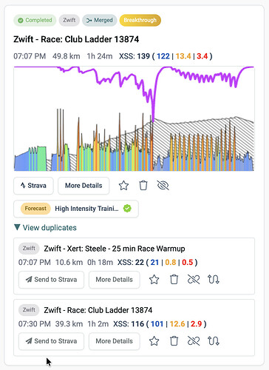This screenshot has width=269, height=370.
Task: Click the 10.6 km distance text
Action: coord(69,262)
